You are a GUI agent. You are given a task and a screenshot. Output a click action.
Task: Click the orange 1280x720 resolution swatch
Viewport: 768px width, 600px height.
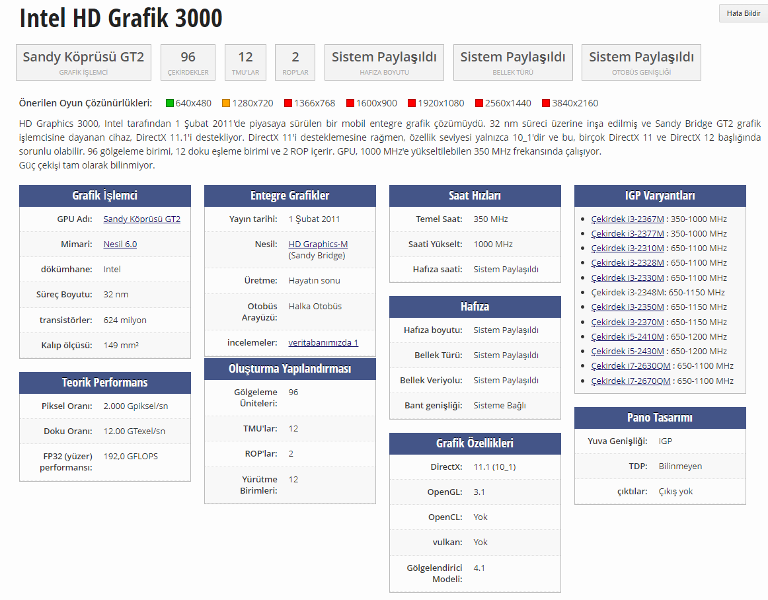226,103
